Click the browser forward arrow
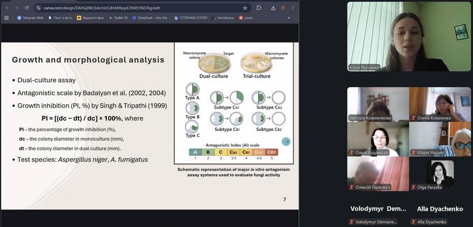The image size is (473, 227). click(x=17, y=8)
